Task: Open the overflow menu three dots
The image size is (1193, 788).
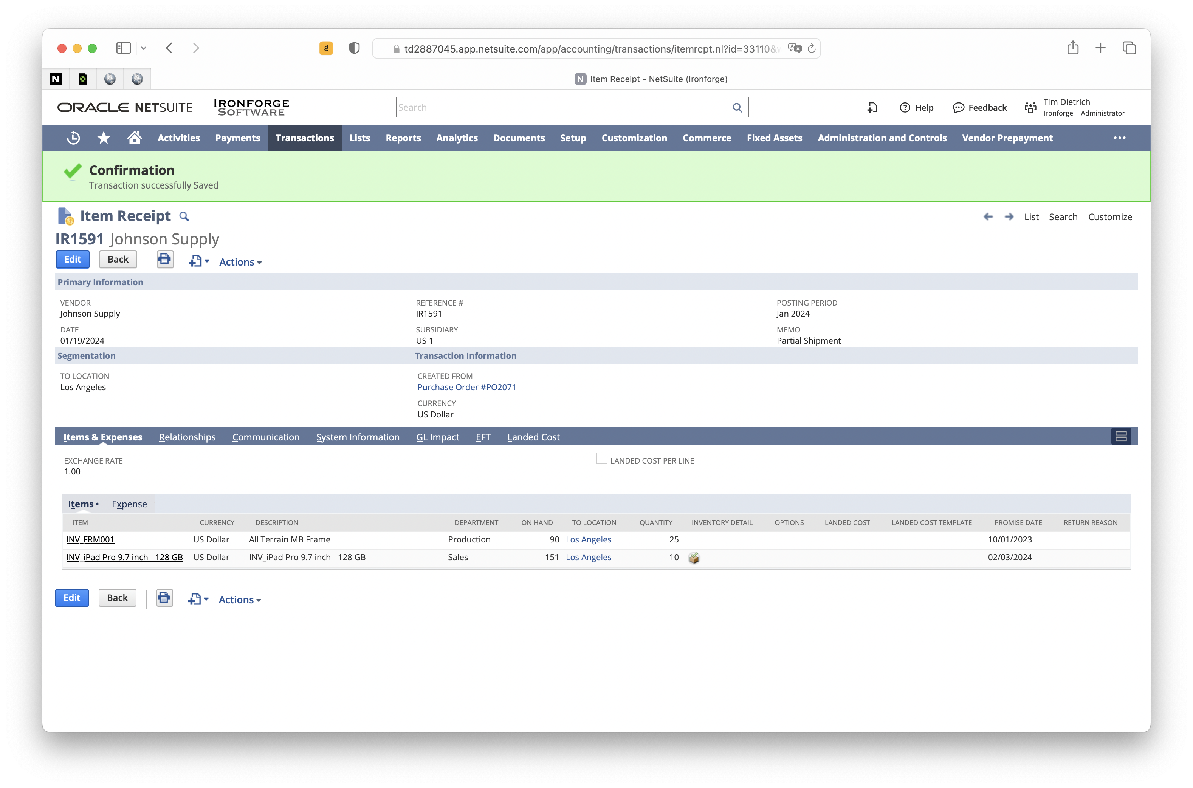Action: pyautogui.click(x=1119, y=138)
